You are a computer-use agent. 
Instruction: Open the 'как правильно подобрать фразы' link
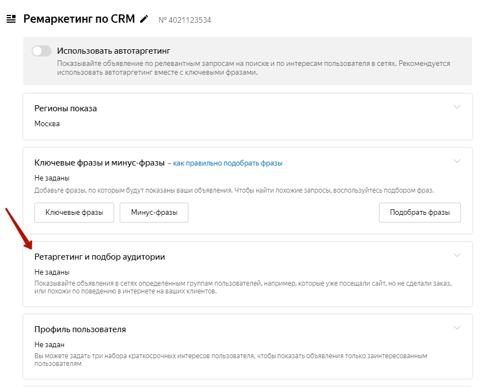(x=228, y=163)
